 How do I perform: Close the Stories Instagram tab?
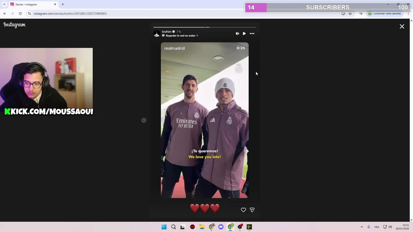(x=55, y=5)
